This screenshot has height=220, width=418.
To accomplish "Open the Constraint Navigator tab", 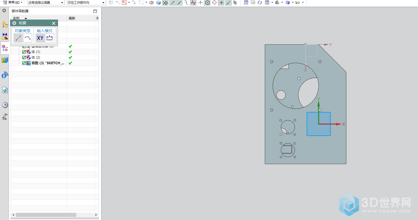I will [5, 36].
